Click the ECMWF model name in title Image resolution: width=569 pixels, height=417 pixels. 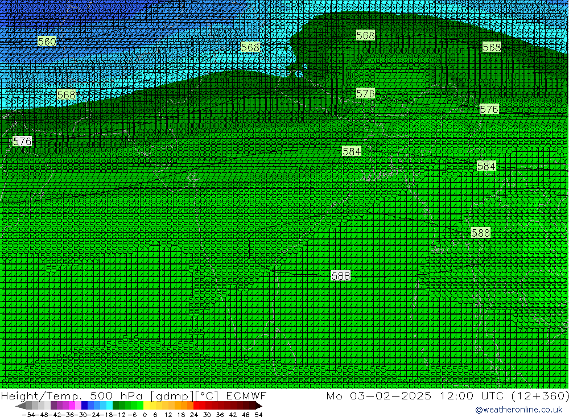click(x=246, y=395)
